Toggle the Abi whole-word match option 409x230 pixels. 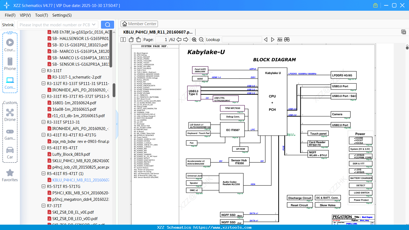coord(280,40)
